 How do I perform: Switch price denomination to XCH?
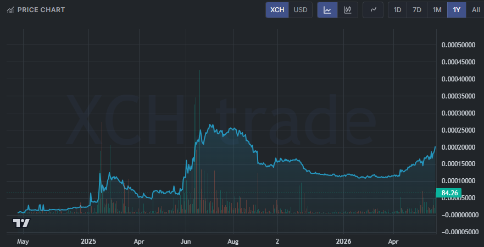[x=277, y=10]
